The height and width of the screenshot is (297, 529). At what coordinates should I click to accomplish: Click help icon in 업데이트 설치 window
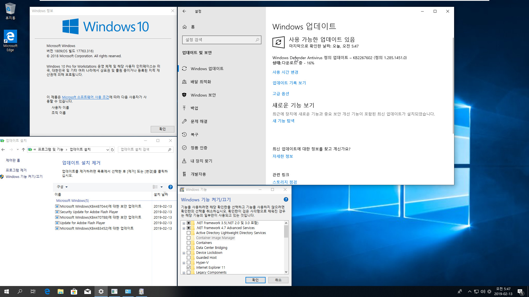click(171, 187)
